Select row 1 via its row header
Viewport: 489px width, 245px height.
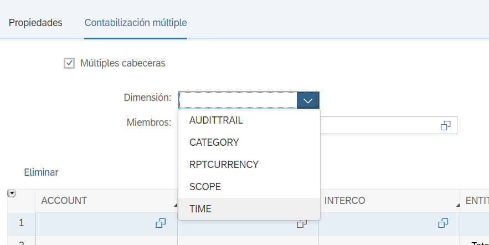point(21,223)
